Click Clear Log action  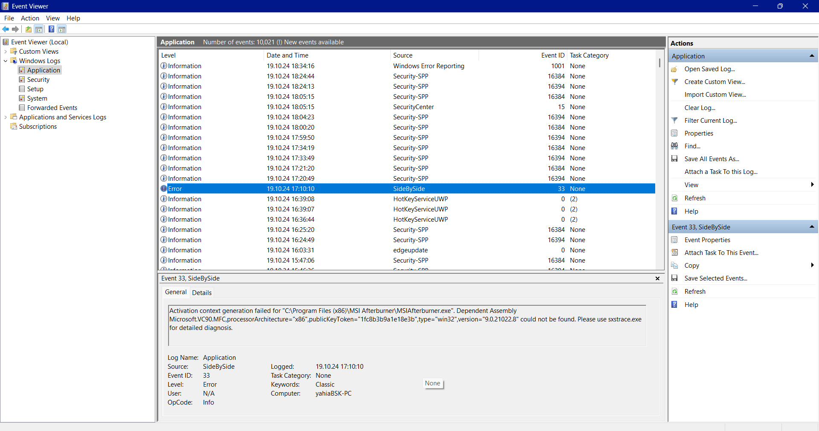pos(700,108)
